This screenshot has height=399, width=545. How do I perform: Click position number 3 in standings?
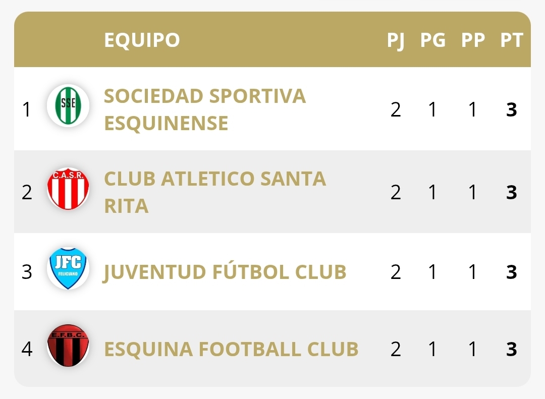(x=27, y=272)
